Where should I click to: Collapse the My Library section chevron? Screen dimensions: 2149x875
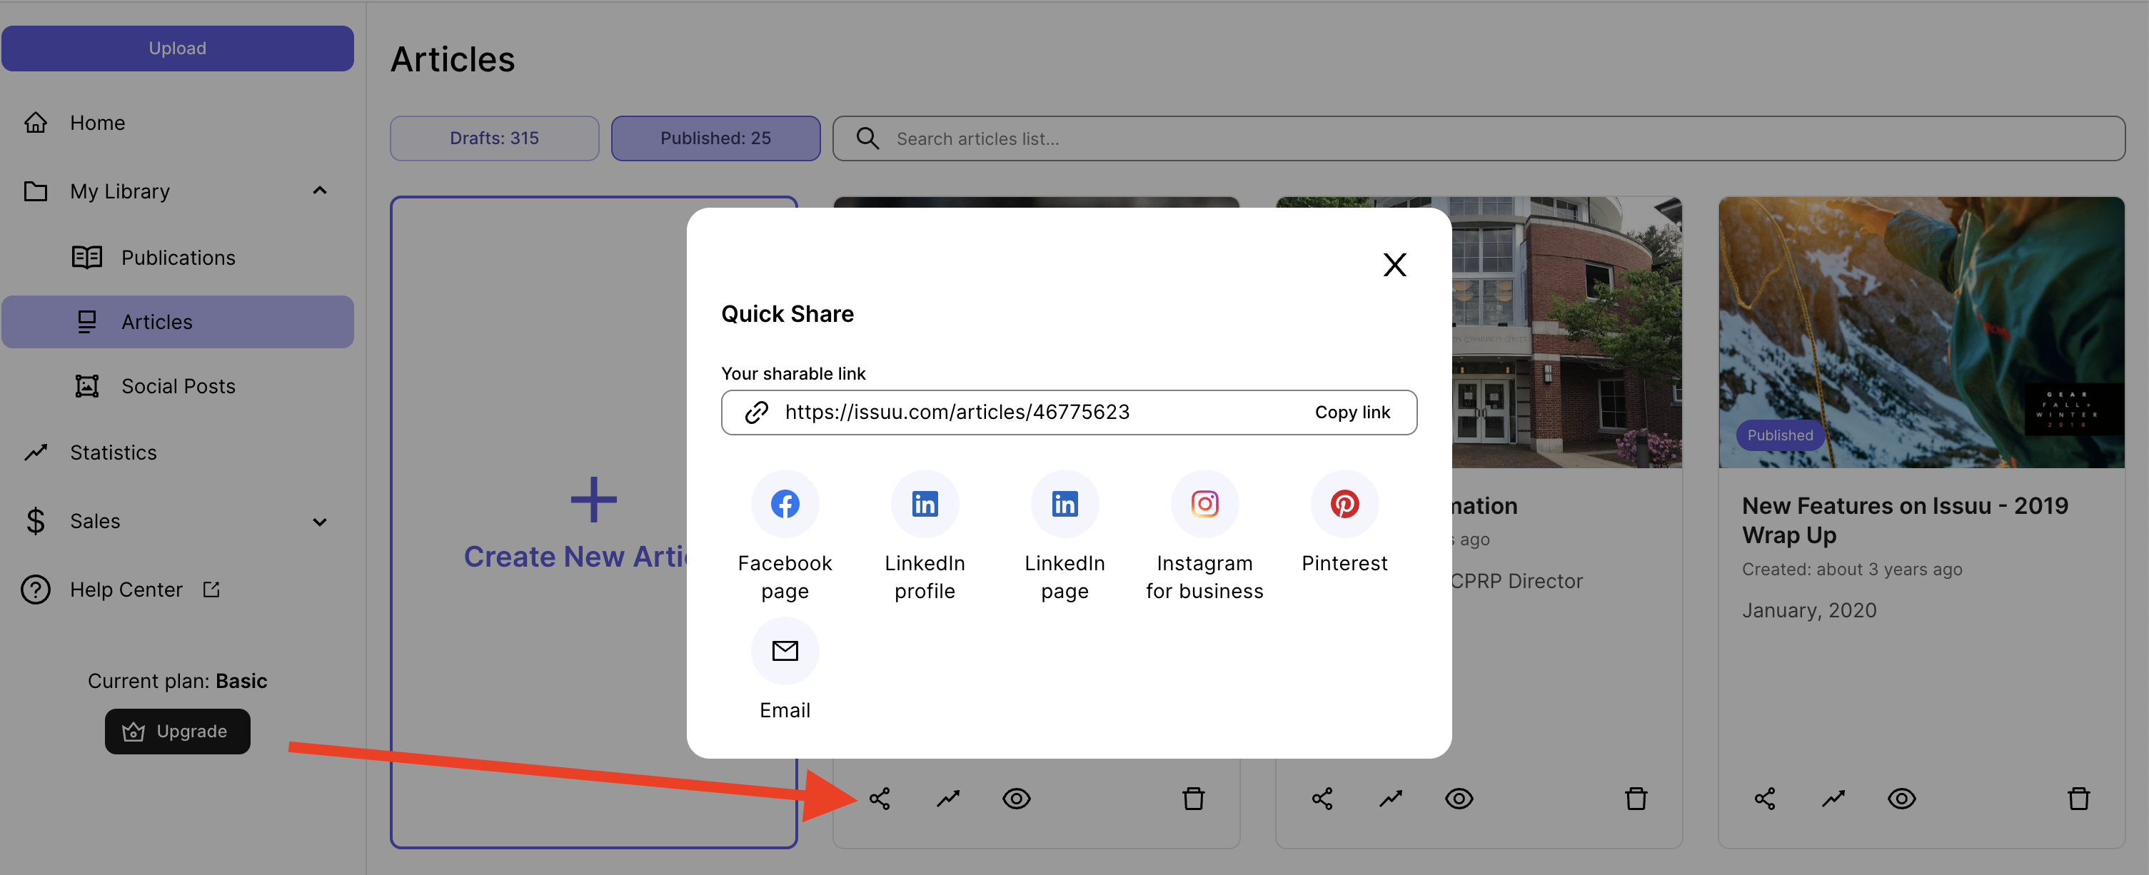pyautogui.click(x=320, y=191)
